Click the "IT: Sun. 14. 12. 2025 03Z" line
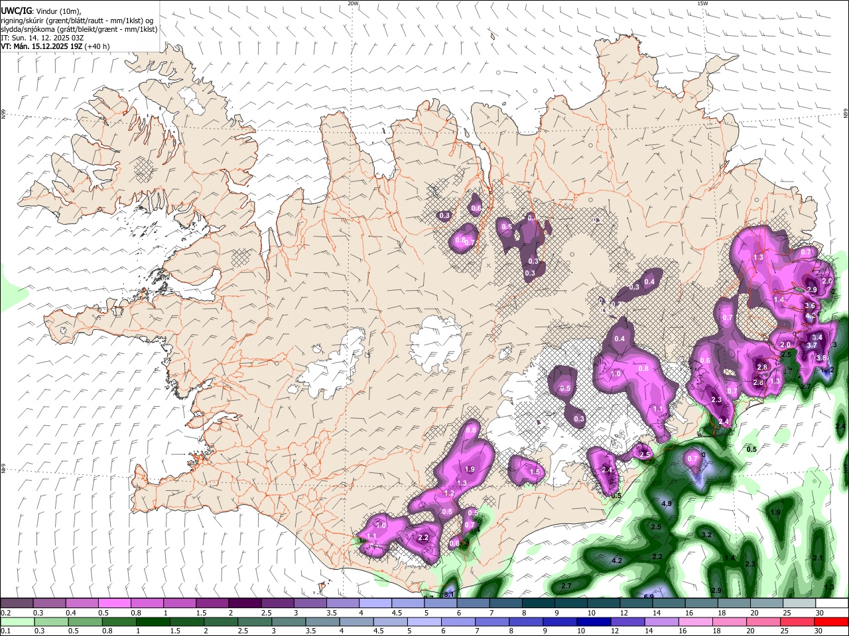This screenshot has width=849, height=636. coord(41,38)
